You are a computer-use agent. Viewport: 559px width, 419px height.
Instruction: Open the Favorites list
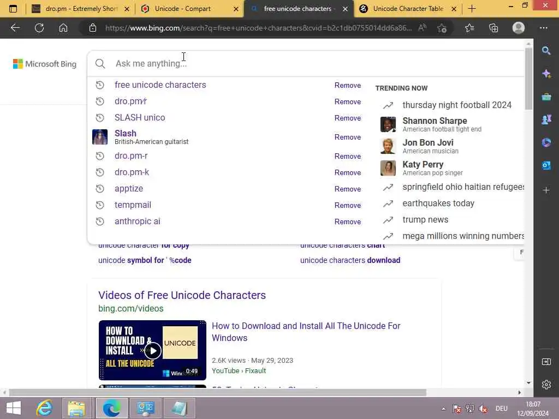(x=469, y=28)
